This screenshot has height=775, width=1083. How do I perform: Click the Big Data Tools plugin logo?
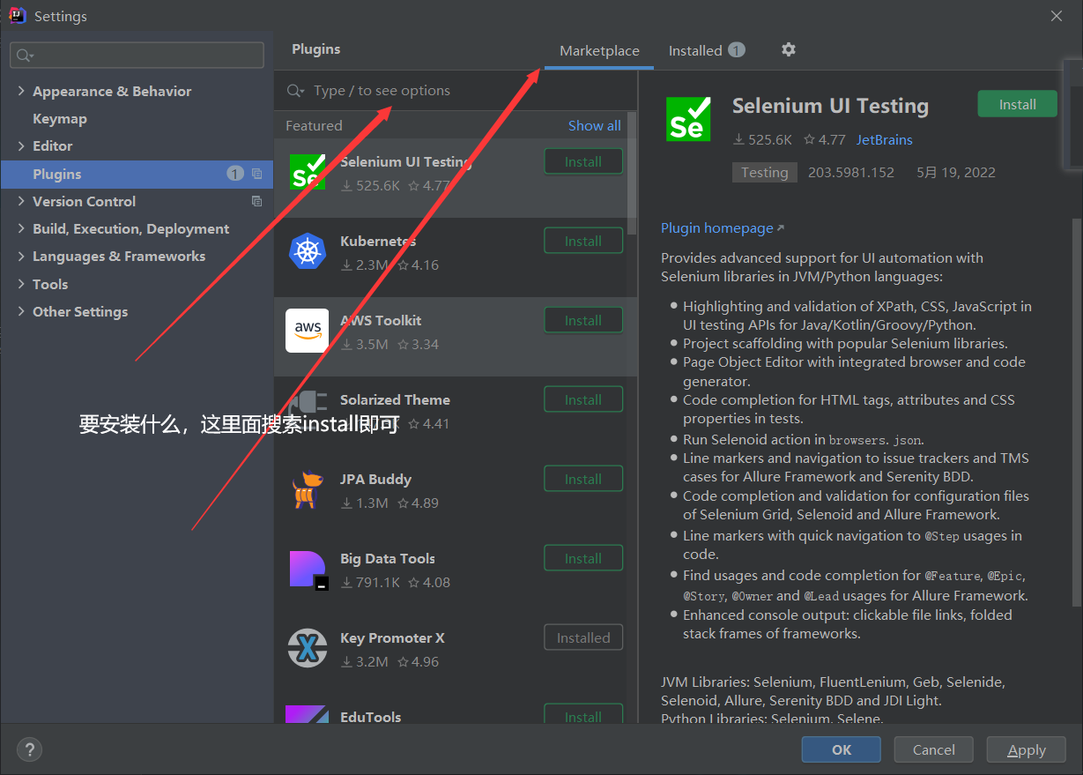[x=308, y=570]
